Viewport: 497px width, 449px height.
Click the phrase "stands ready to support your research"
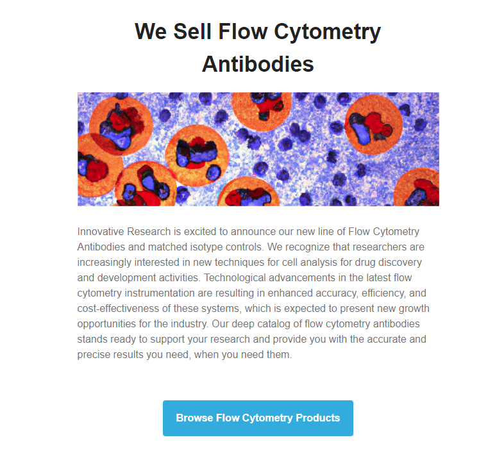164,339
